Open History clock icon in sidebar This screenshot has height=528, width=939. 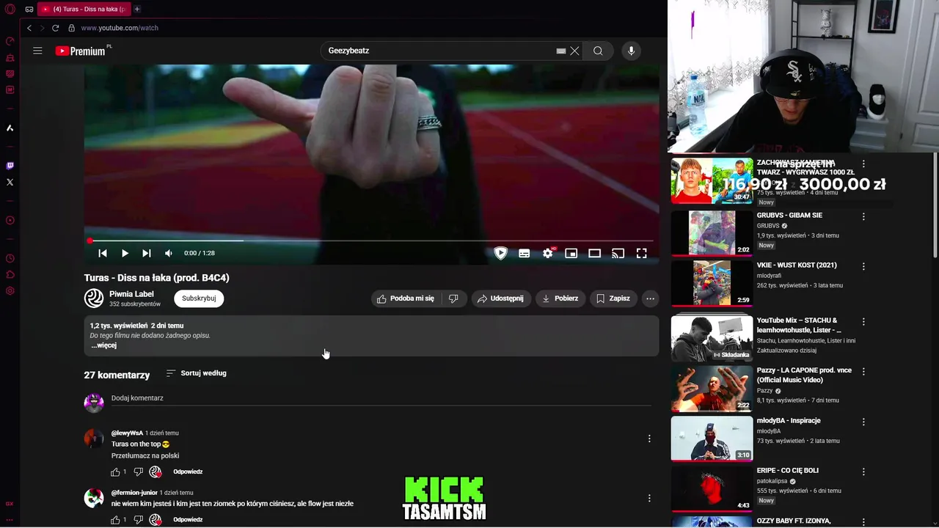click(x=10, y=258)
